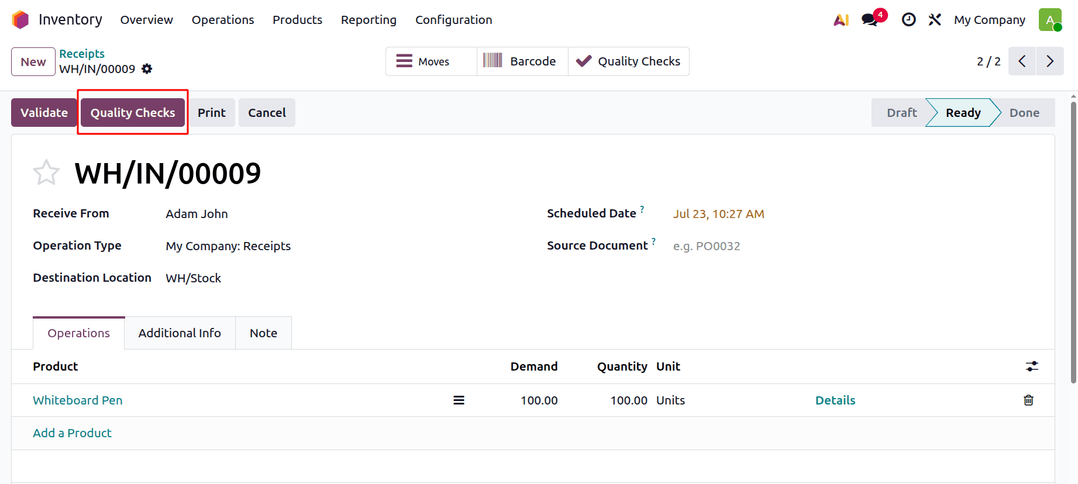Image resolution: width=1078 pixels, height=484 pixels.
Task: Click the WH/IN/00009 record title
Action: (x=168, y=173)
